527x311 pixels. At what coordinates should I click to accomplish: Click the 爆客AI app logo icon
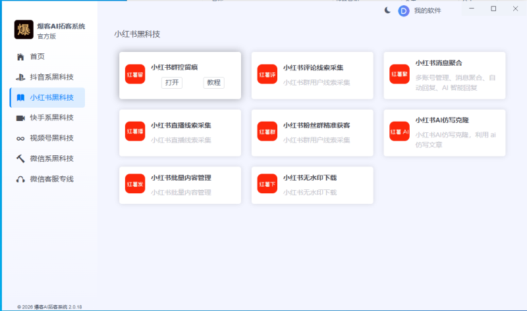pyautogui.click(x=24, y=30)
